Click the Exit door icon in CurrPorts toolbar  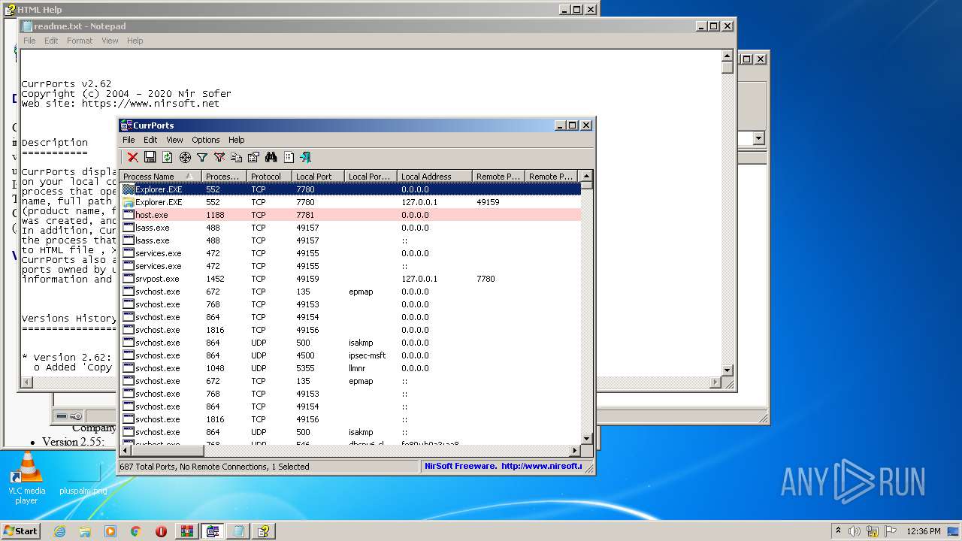(305, 157)
